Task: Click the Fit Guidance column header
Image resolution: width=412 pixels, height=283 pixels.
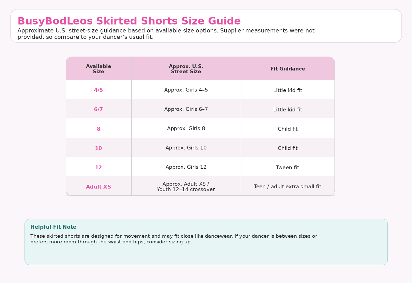Action: click(288, 69)
